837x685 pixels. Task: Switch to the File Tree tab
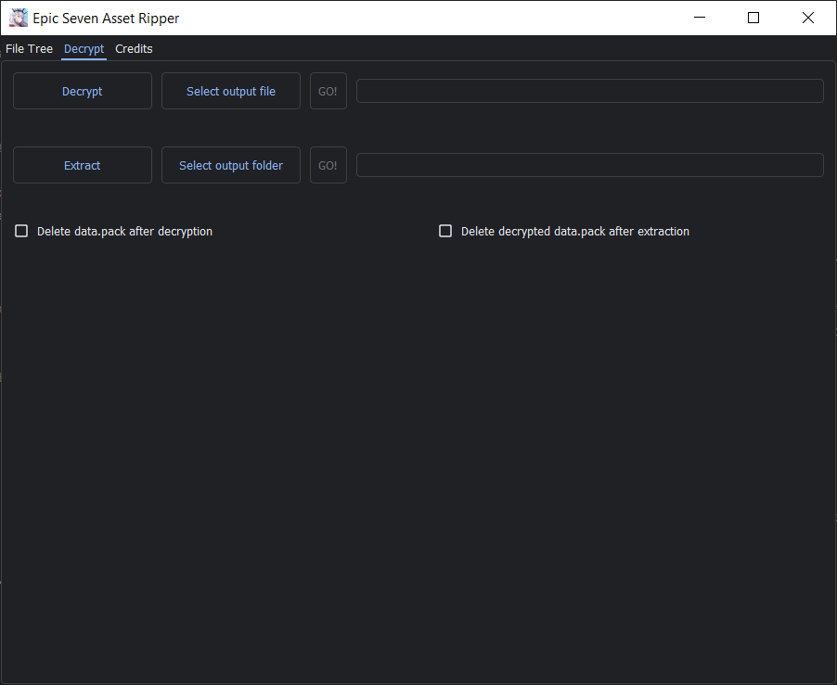click(29, 48)
